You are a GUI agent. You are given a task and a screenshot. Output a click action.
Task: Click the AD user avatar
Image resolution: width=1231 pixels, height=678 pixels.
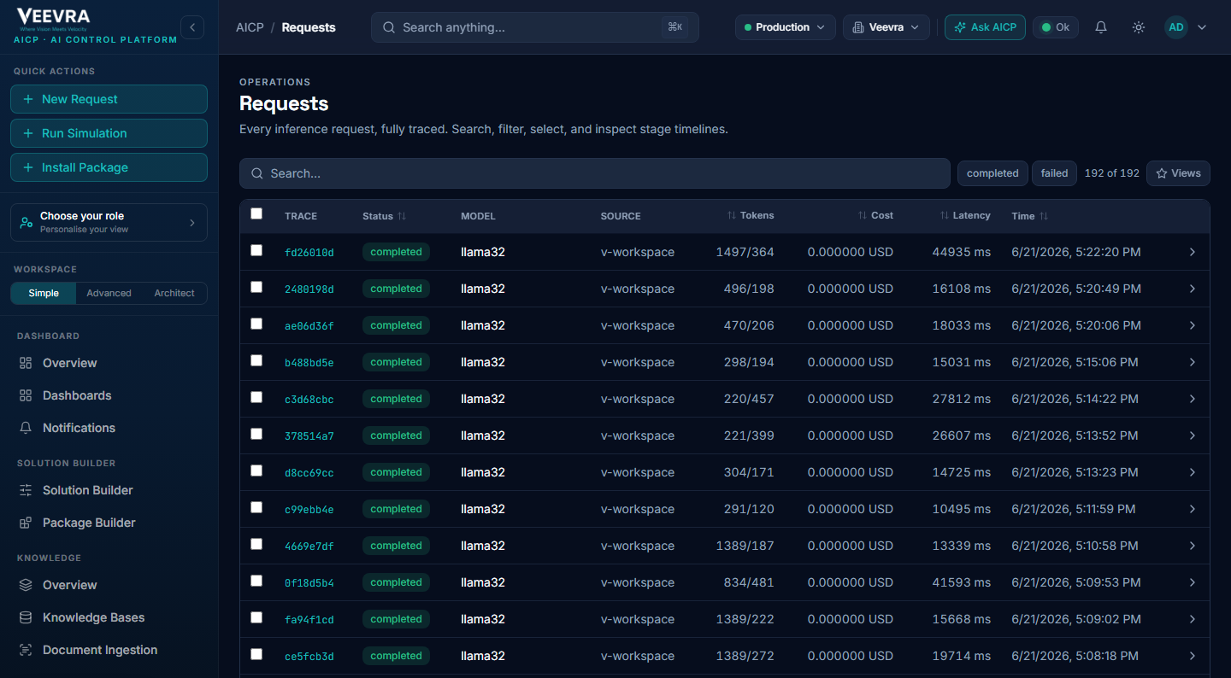[1176, 27]
